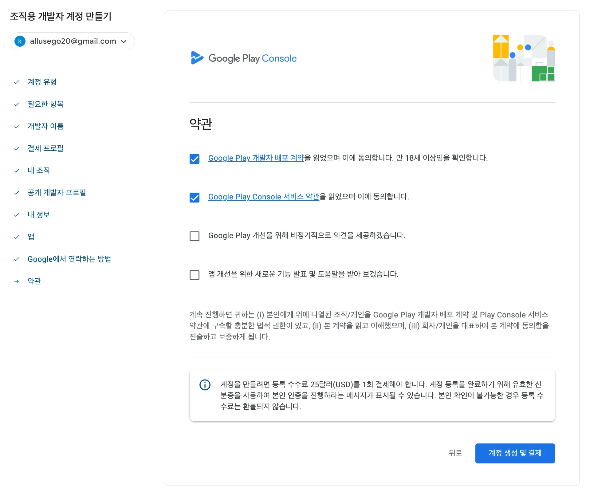The image size is (590, 496).
Task: Open the 공개 개발자 프로필 step
Action: pos(57,193)
